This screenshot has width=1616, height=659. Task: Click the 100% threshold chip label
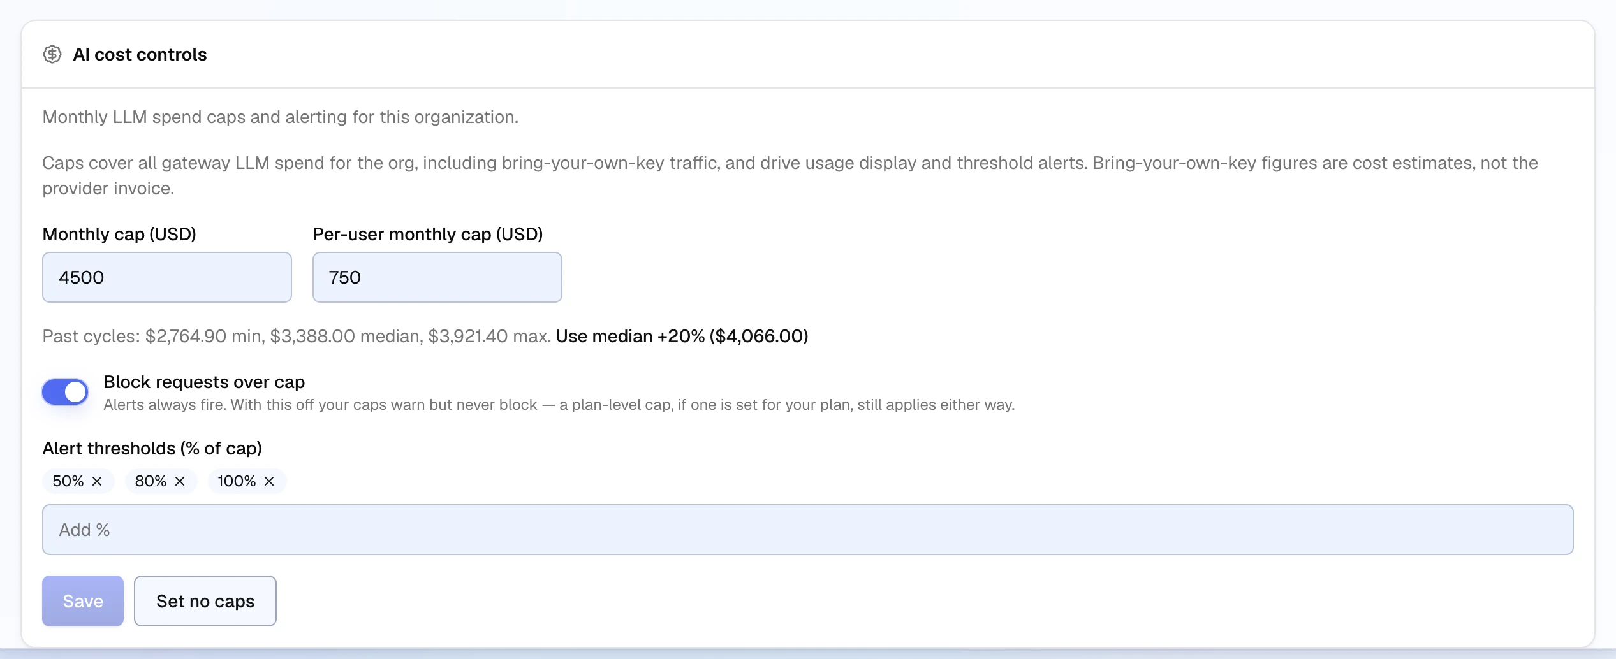(x=237, y=481)
